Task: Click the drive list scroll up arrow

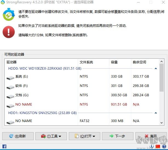Action: click(162, 61)
